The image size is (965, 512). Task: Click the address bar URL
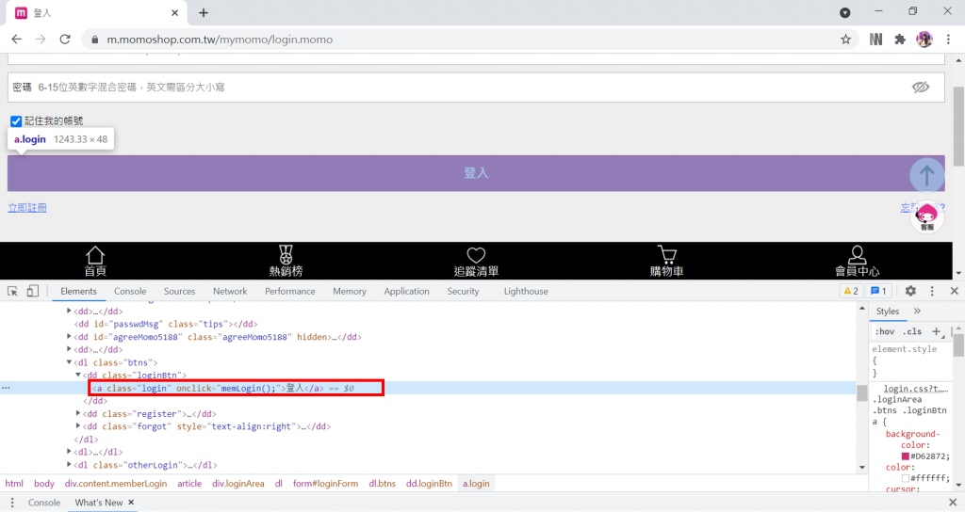pos(220,40)
